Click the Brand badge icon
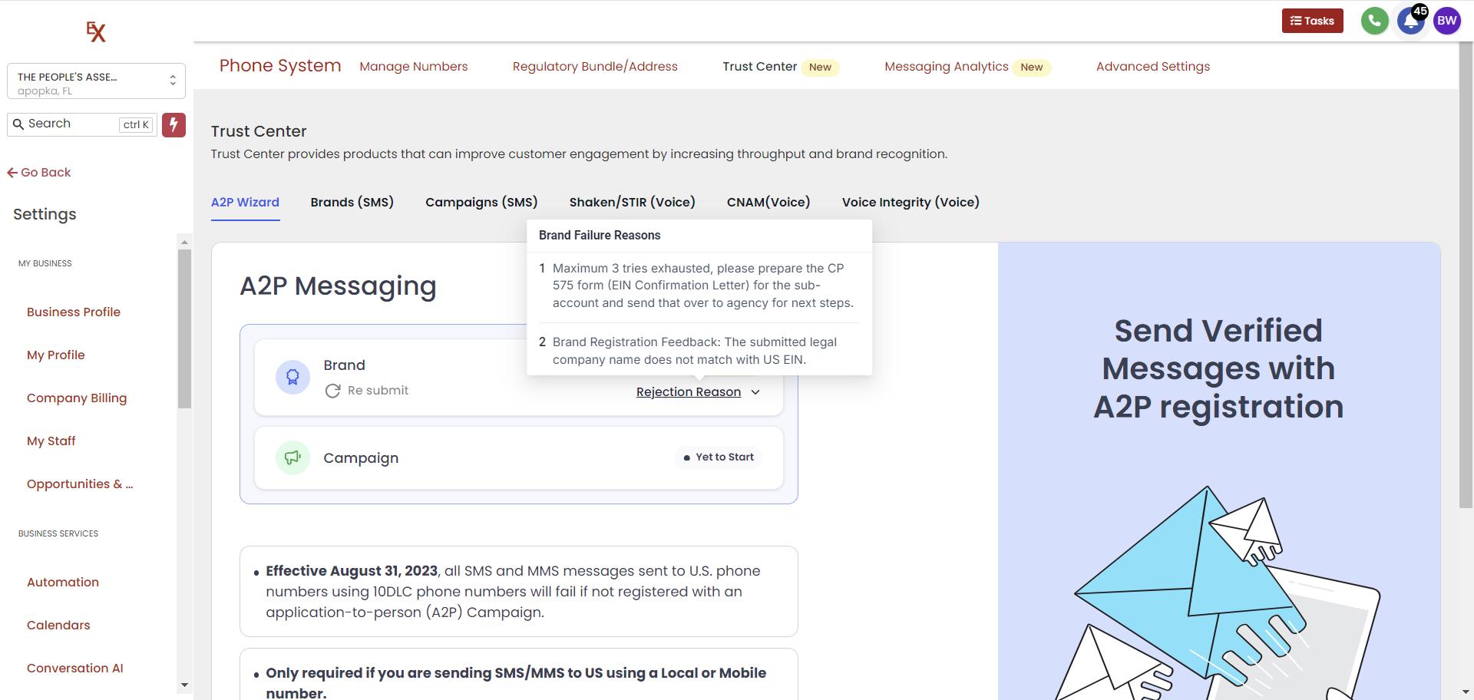1474x700 pixels. [292, 377]
